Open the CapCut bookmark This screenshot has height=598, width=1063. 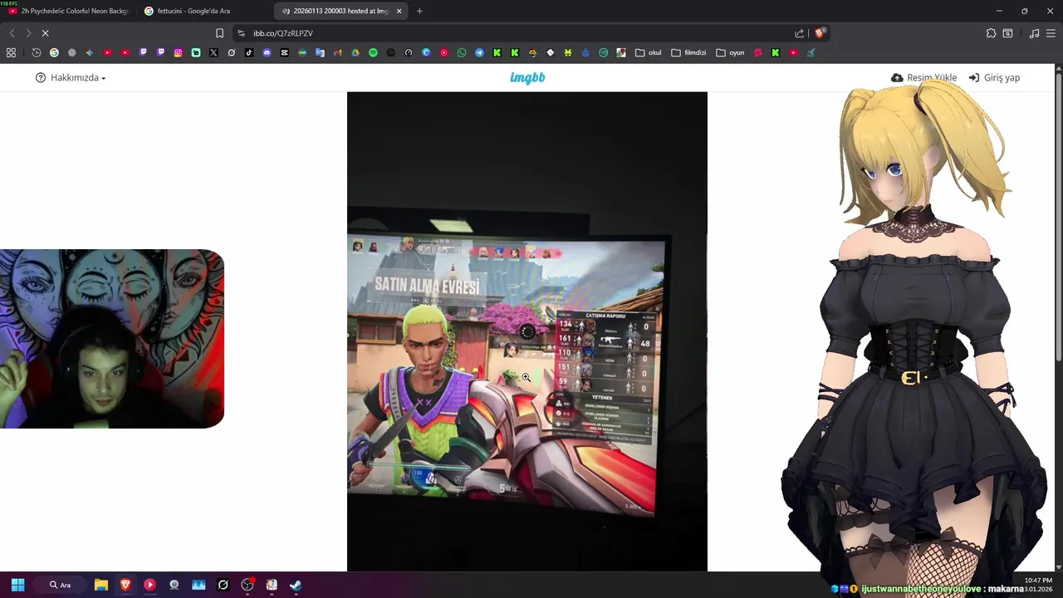coord(285,52)
